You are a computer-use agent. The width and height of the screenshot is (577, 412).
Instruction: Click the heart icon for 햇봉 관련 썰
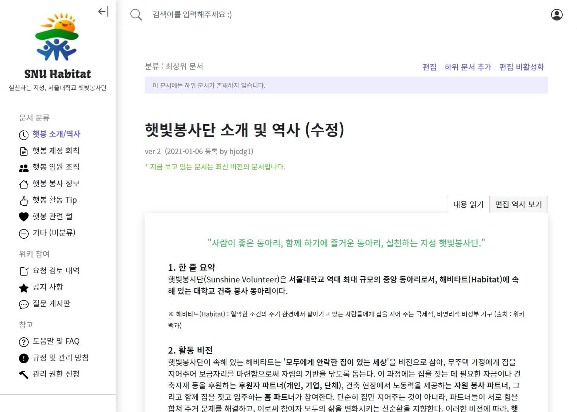24,217
